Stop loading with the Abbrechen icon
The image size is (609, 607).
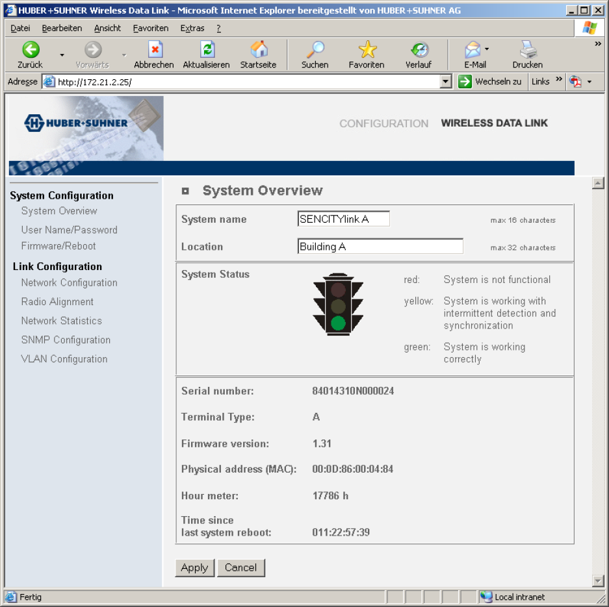pyautogui.click(x=155, y=49)
